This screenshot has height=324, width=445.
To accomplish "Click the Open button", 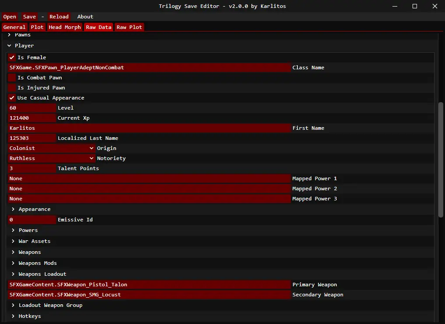I will pyautogui.click(x=10, y=17).
